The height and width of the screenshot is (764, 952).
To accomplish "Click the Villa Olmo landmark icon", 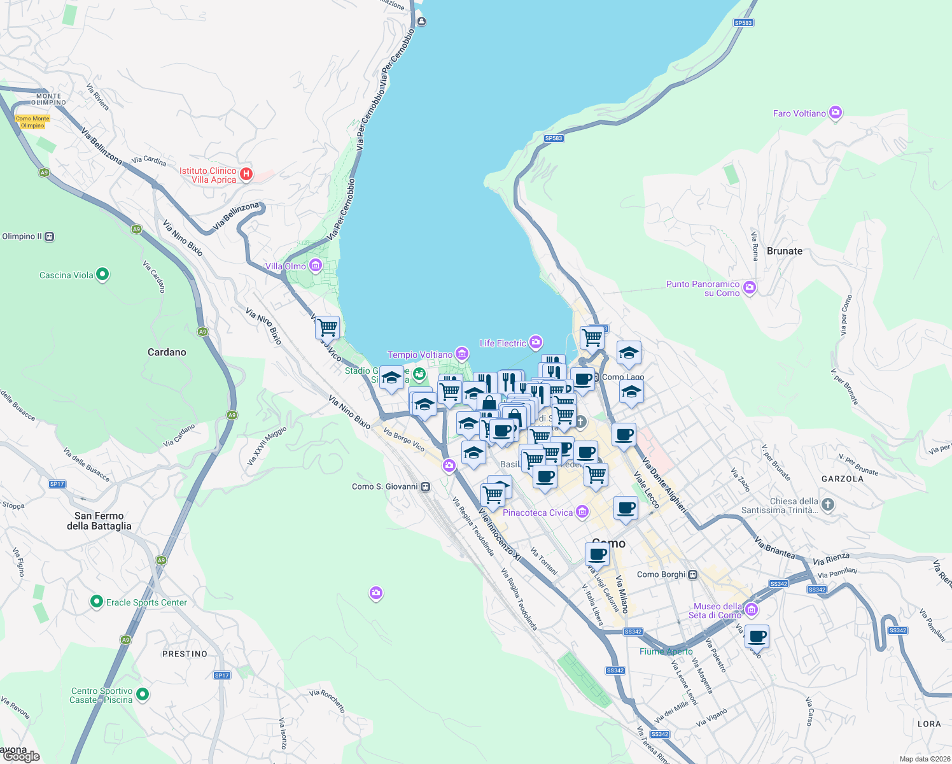I will pos(314,265).
